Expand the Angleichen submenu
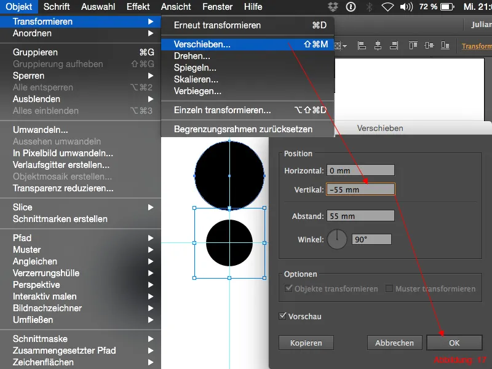 [x=81, y=261]
